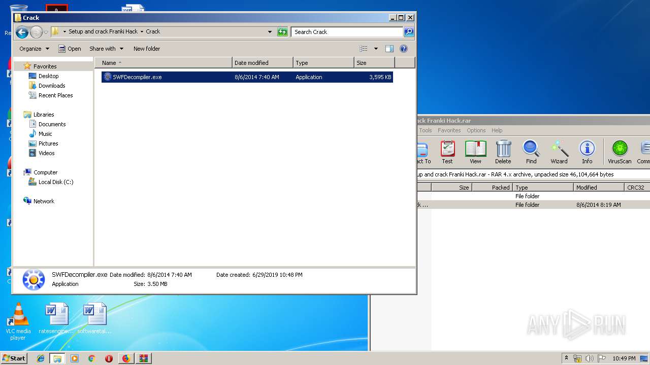The height and width of the screenshot is (365, 650).
Task: Sort by Type column header in Explorer
Action: 323,63
